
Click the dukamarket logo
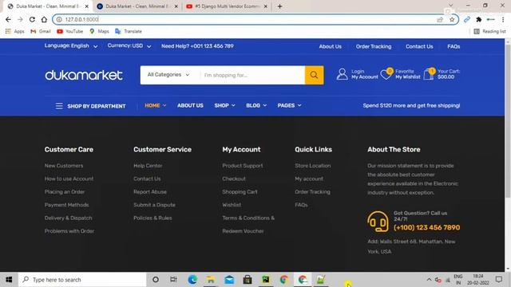pyautogui.click(x=84, y=75)
